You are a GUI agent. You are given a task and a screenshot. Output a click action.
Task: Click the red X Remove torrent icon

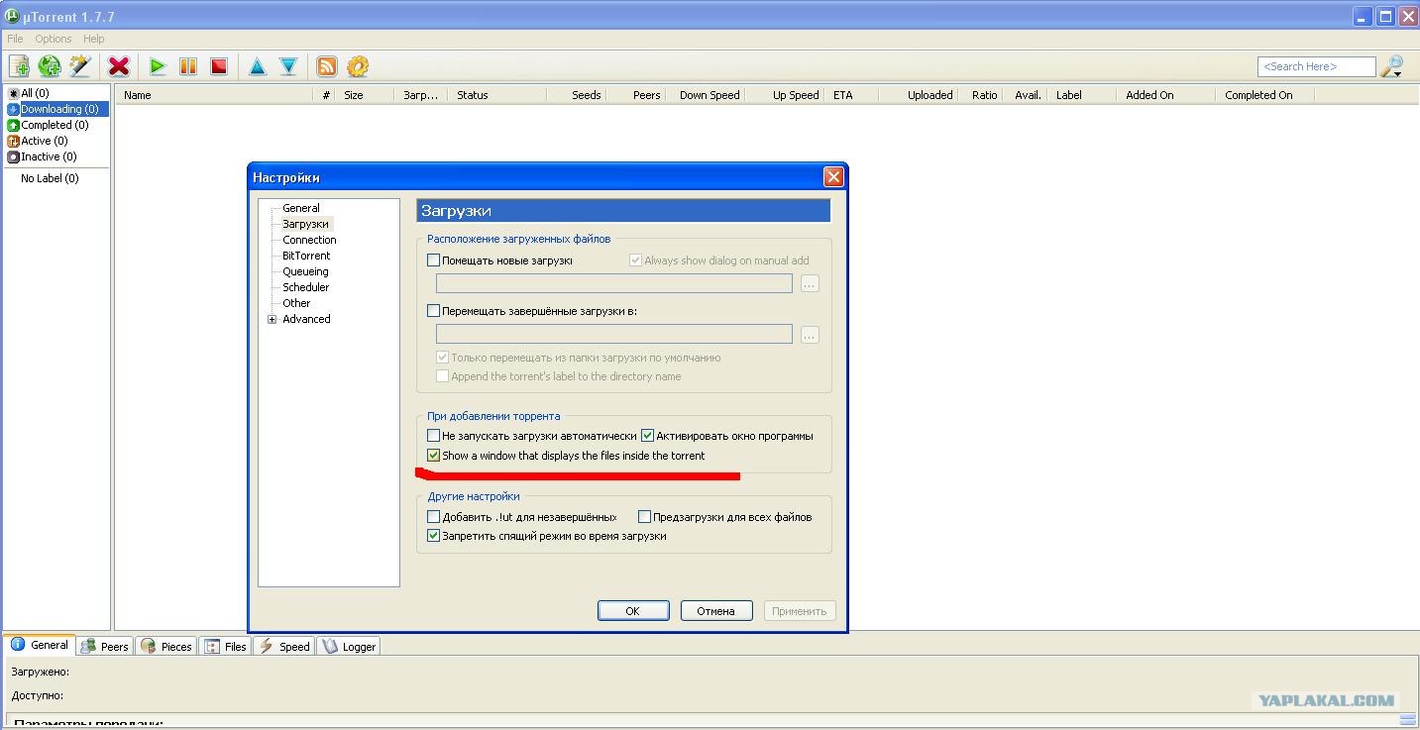pyautogui.click(x=119, y=66)
